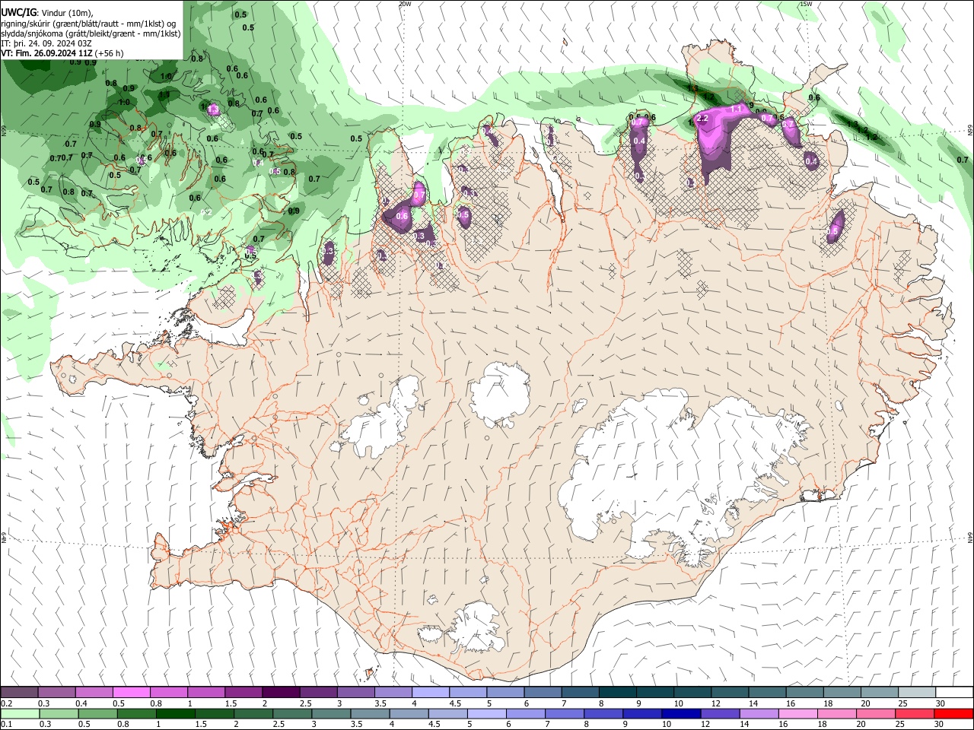
Task: Click the 'rigning/skúrir' legend description line
Action: point(88,24)
